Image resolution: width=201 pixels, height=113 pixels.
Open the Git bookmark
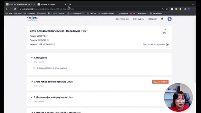tap(139, 13)
